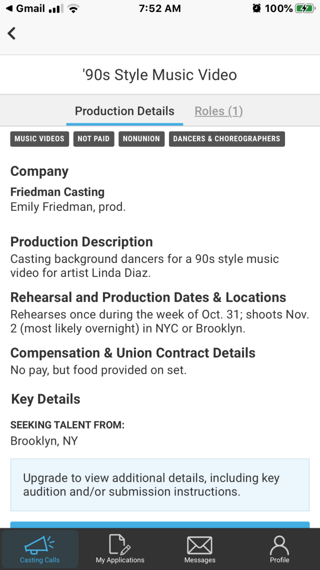The width and height of the screenshot is (320, 570).
Task: Open Messages envelope icon
Action: pos(199,545)
